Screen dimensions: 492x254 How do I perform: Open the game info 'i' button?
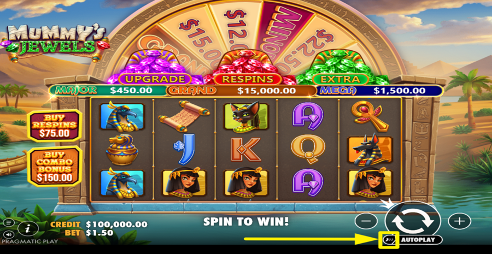coord(28,228)
